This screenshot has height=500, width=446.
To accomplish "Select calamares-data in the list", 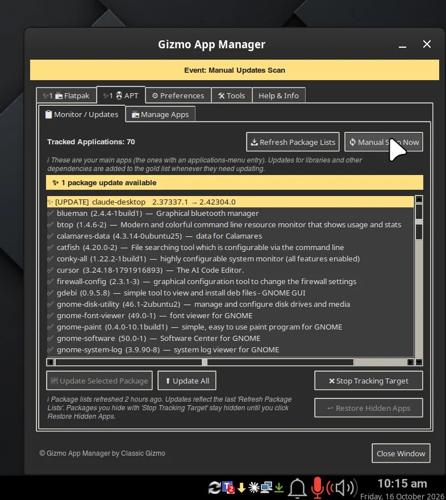I will (230, 236).
